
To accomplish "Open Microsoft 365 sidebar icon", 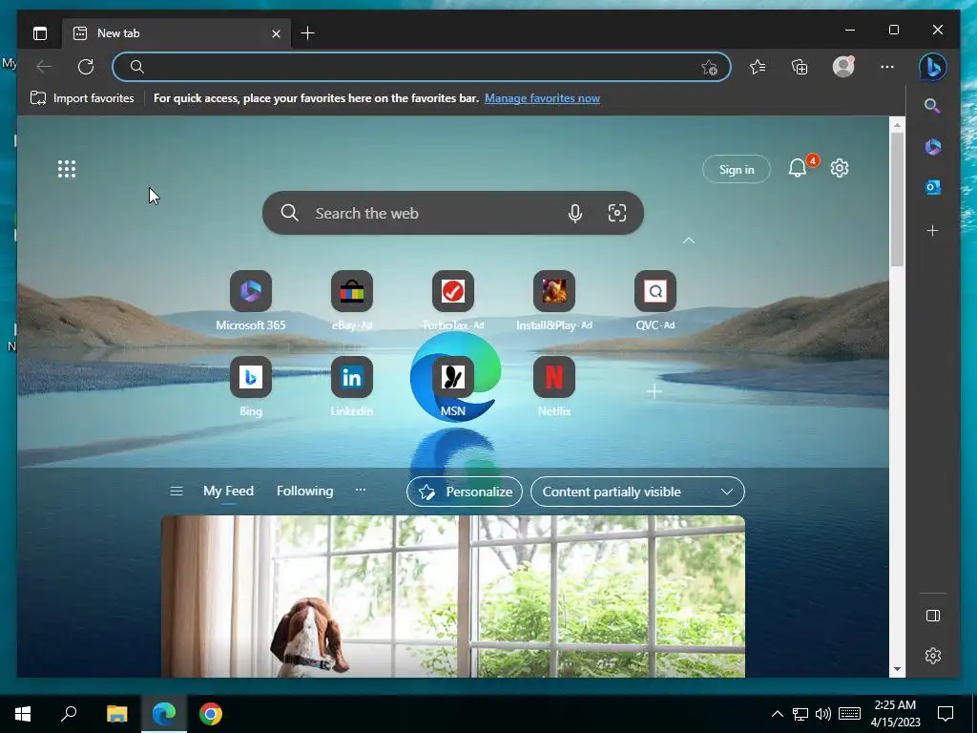I will pyautogui.click(x=933, y=146).
